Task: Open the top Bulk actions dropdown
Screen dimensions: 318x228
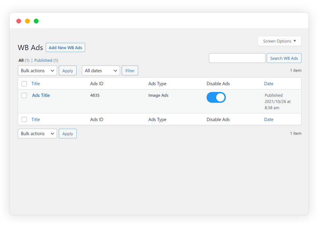Action: click(x=37, y=71)
